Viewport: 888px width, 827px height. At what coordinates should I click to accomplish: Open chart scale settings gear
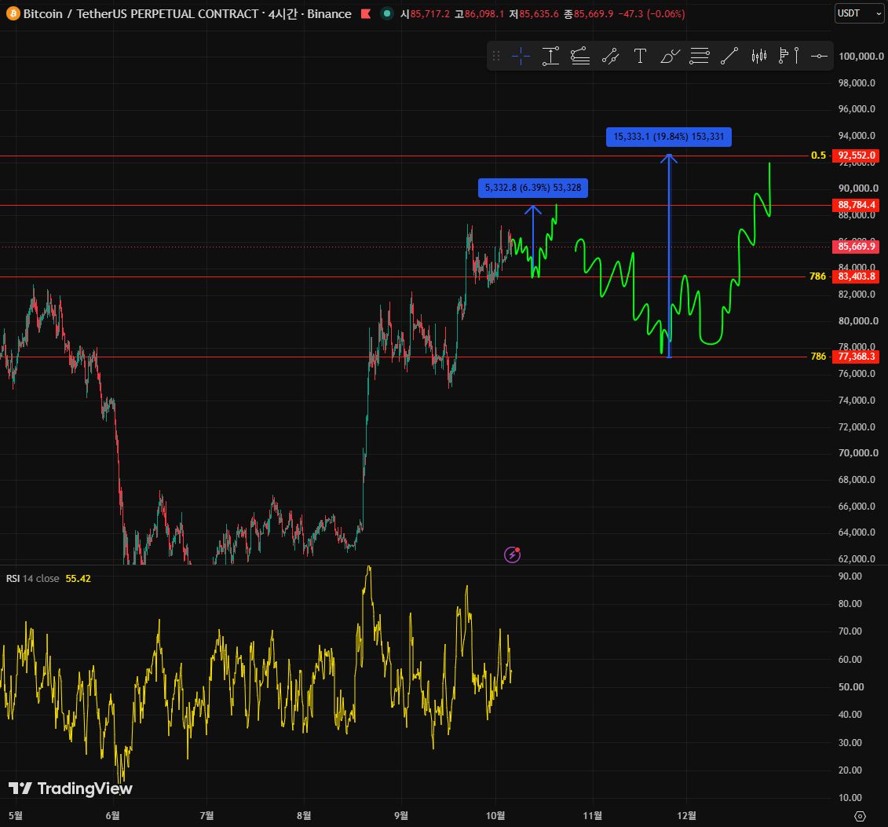coord(860,816)
